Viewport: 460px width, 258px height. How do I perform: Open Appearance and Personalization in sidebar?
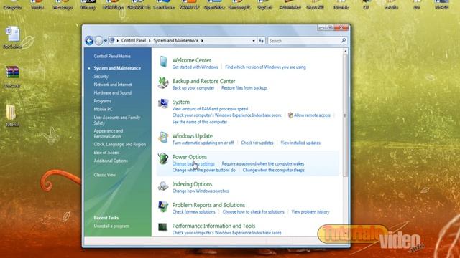coord(109,134)
